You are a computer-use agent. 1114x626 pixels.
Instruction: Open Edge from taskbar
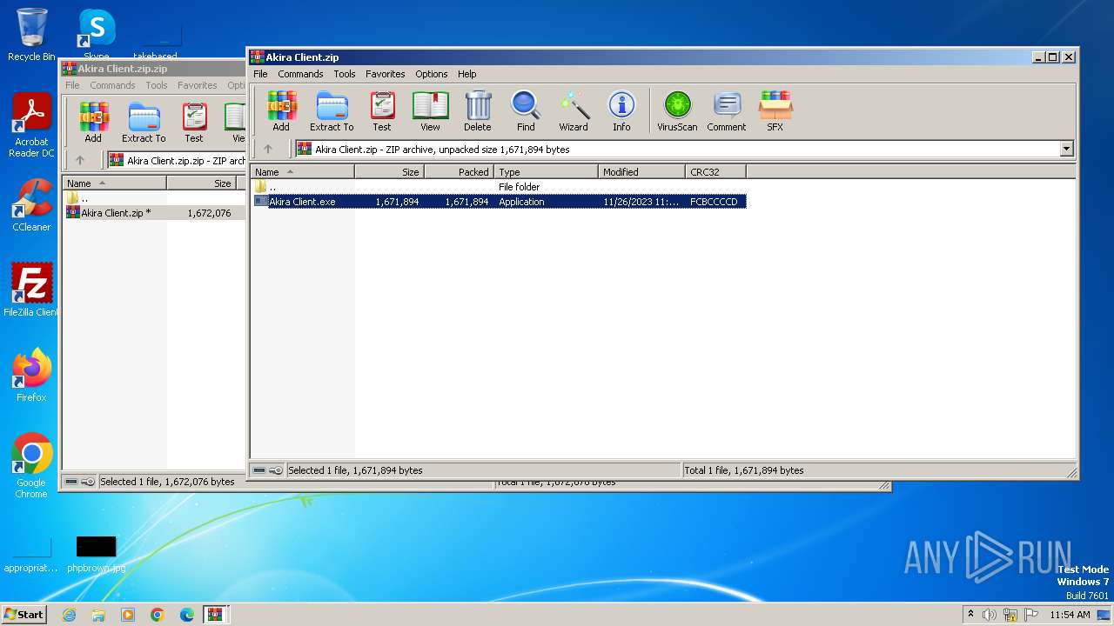(x=187, y=615)
